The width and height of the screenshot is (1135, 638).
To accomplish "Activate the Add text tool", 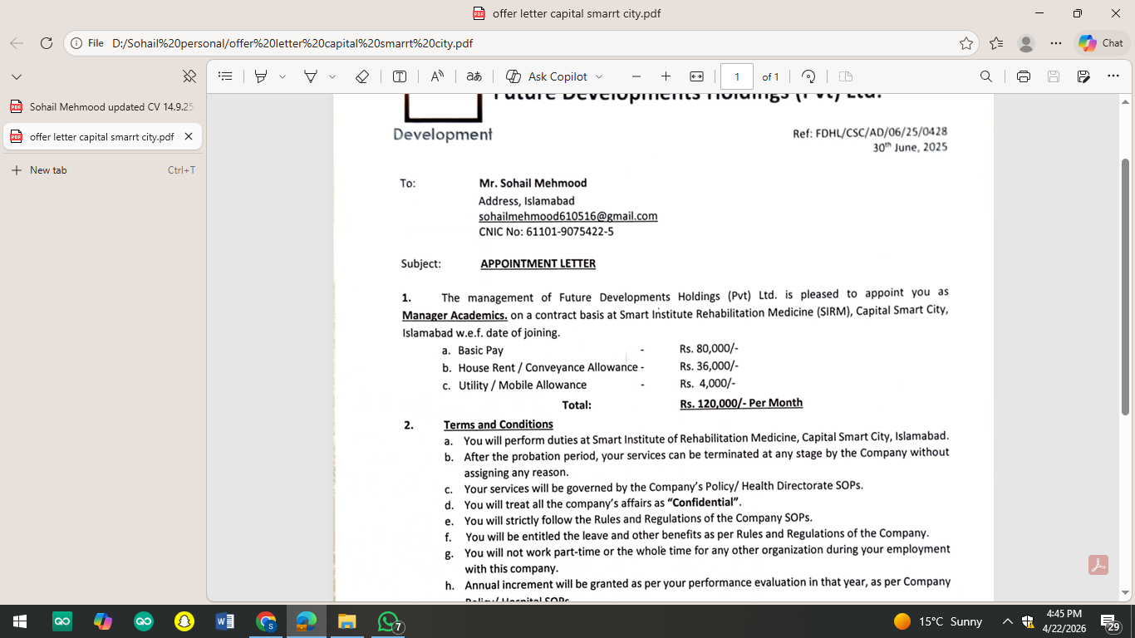I will (400, 76).
